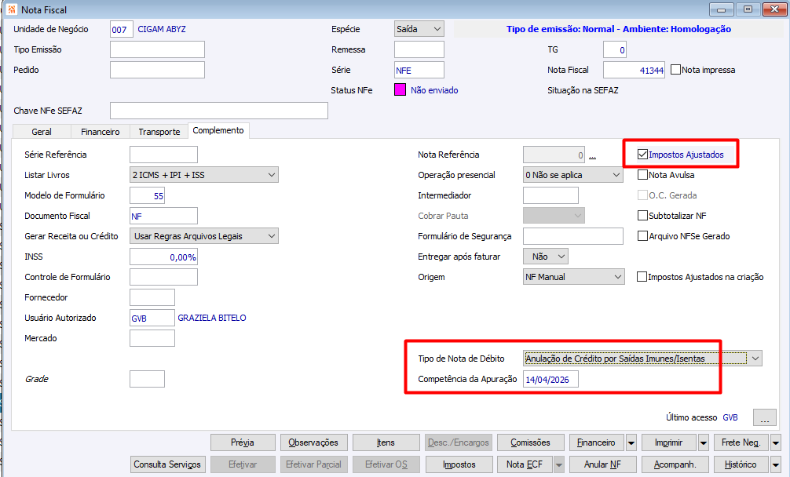Switch to the Transporte tab
The width and height of the screenshot is (790, 477).
coord(159,131)
